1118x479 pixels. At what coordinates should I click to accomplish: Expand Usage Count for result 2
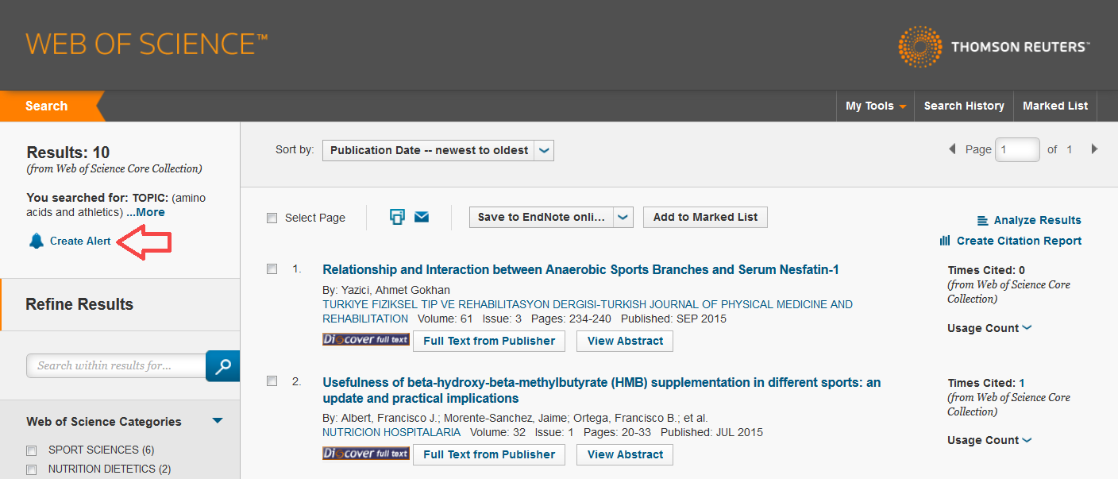point(989,440)
